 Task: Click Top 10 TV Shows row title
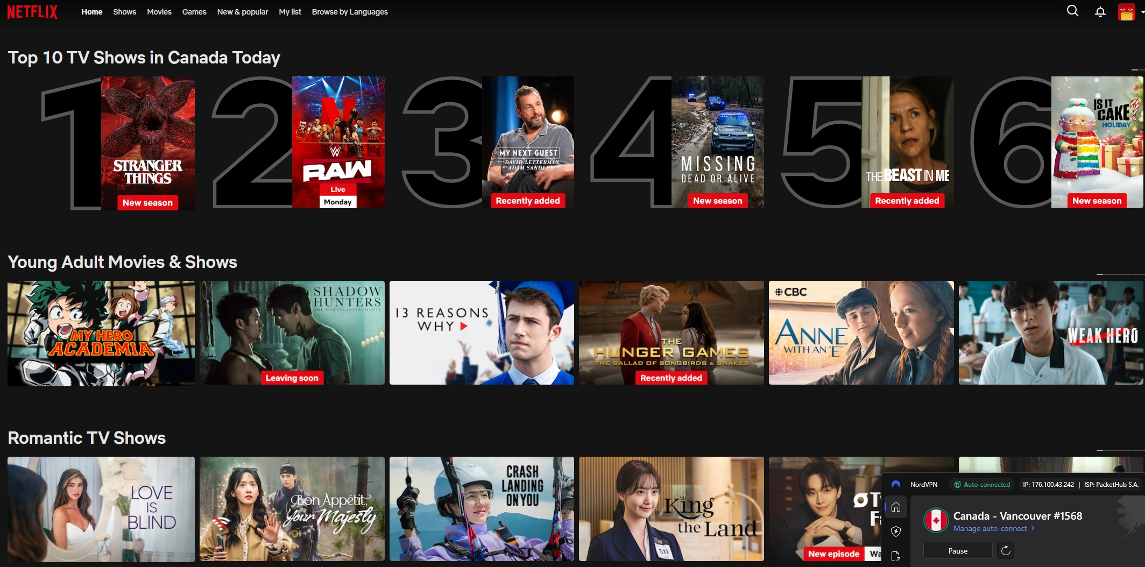[x=144, y=58]
